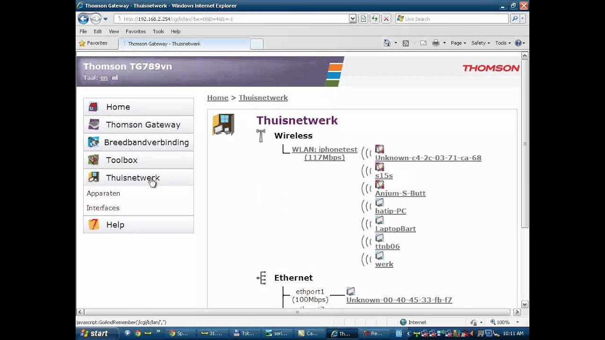Open the Interfaces submenu link
605x340 pixels.
tap(103, 208)
